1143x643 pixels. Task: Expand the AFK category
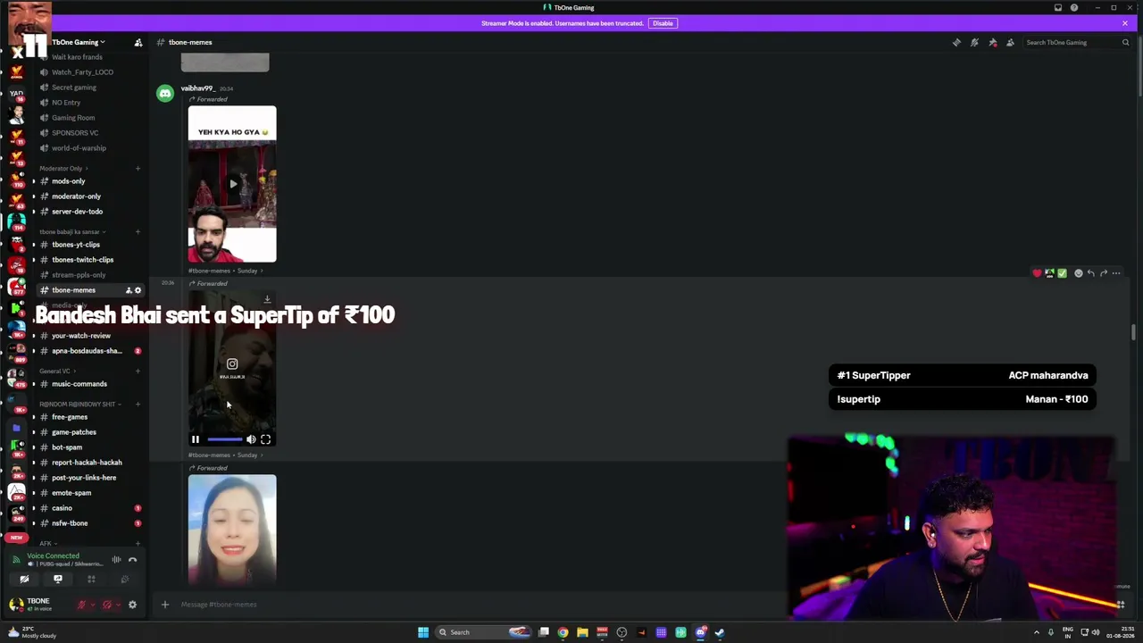point(46,543)
